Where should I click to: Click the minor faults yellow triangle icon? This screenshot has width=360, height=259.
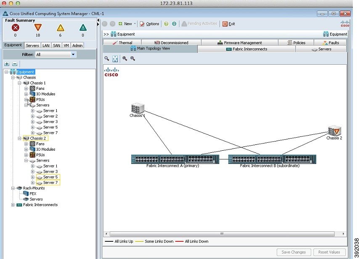tap(60, 29)
